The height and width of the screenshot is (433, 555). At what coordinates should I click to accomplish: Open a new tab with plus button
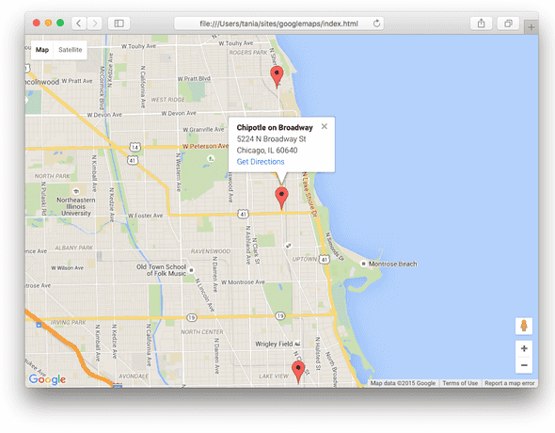coord(531,27)
